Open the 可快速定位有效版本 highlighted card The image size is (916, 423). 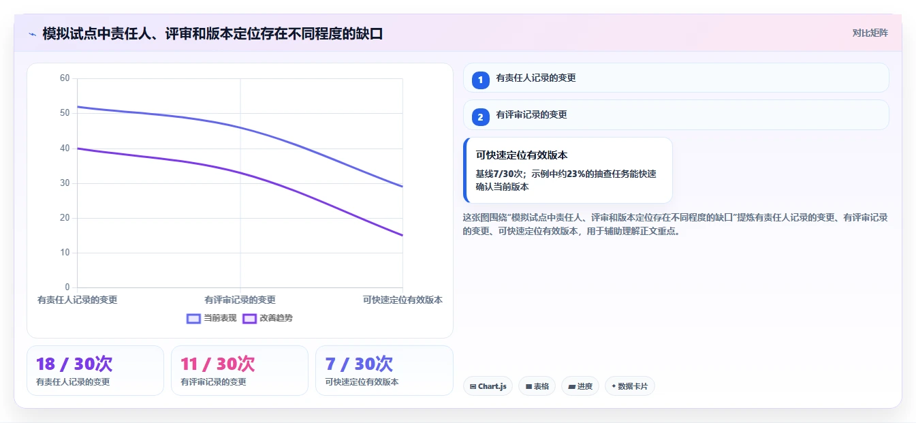(568, 170)
